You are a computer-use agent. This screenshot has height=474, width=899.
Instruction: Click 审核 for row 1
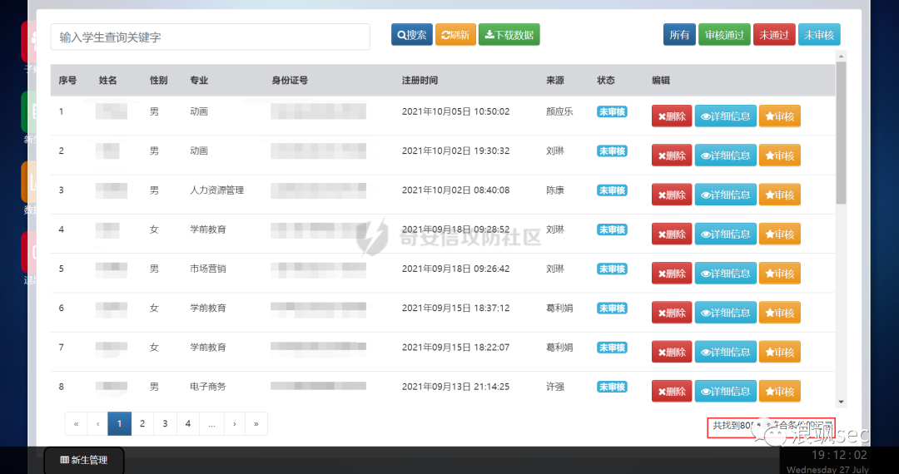pyautogui.click(x=779, y=116)
